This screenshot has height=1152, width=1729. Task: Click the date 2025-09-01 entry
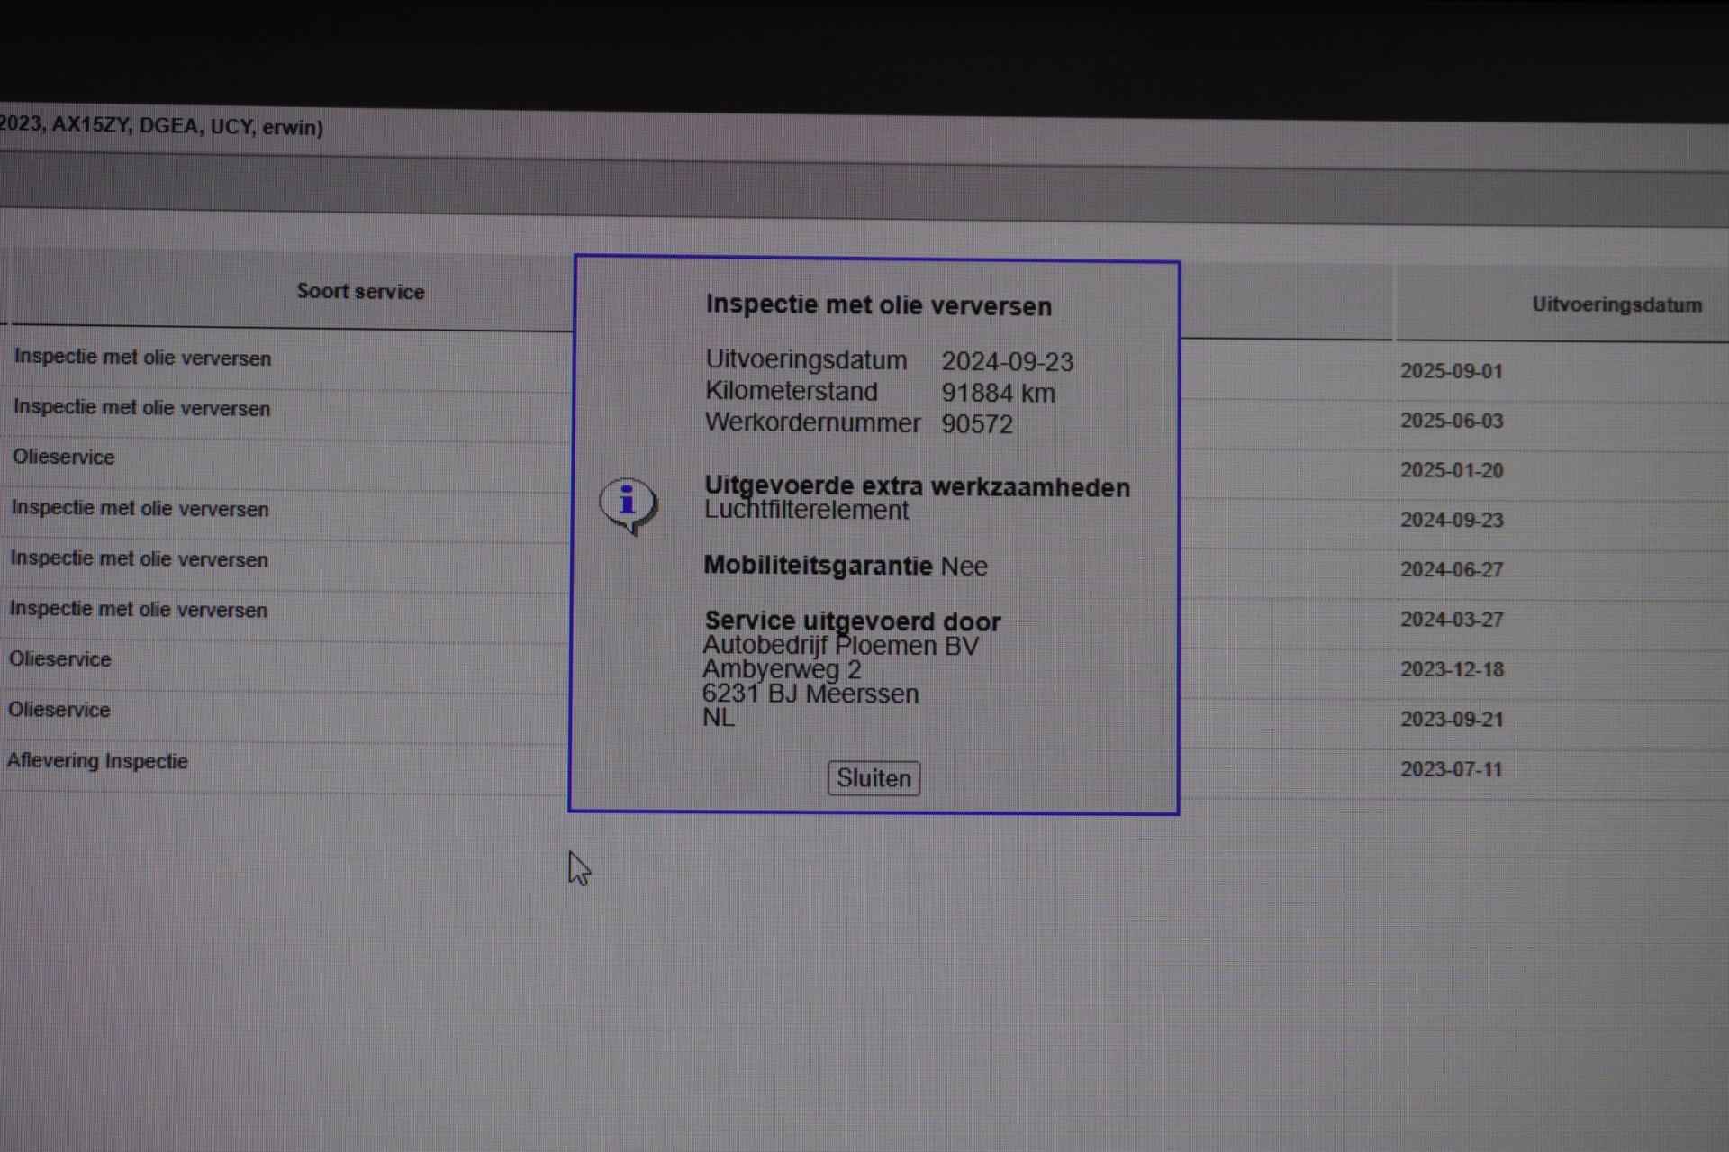click(1451, 371)
